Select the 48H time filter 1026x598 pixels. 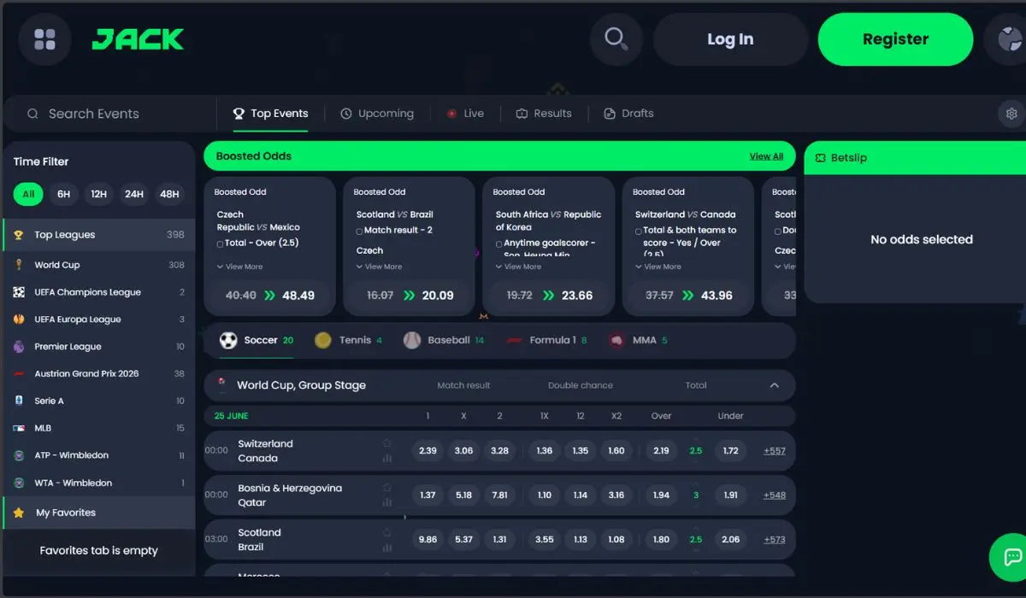tap(170, 194)
